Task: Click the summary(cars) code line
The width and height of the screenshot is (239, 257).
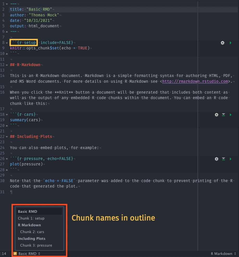Action: coord(25,120)
